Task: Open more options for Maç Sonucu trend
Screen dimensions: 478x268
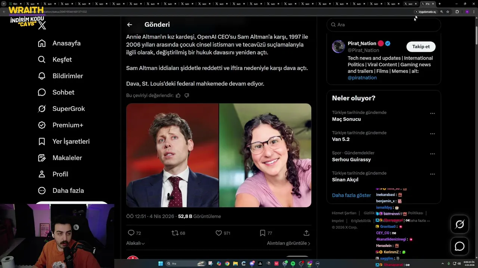Action: coord(432,114)
